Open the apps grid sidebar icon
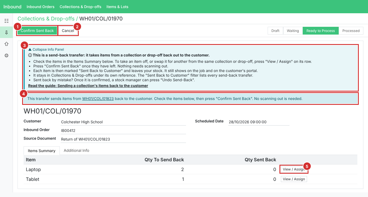 6,21
